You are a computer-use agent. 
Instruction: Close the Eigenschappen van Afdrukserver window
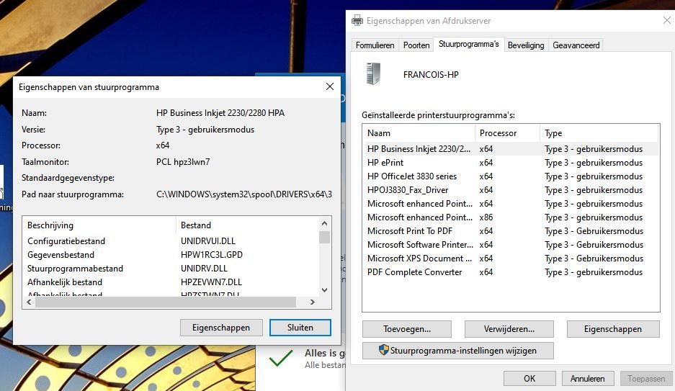pyautogui.click(x=667, y=20)
